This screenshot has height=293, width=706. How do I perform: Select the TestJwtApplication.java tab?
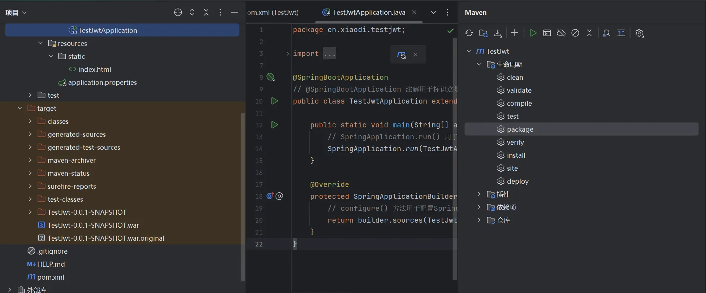(368, 13)
